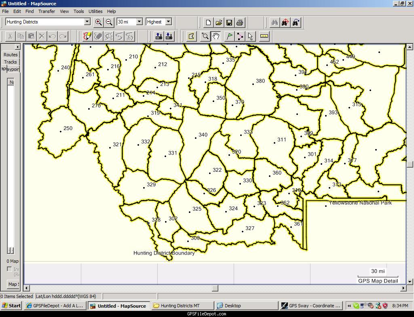This screenshot has width=414, height=317.
Task: Open Hunting Districts MT taskbar window
Action: tap(180, 306)
